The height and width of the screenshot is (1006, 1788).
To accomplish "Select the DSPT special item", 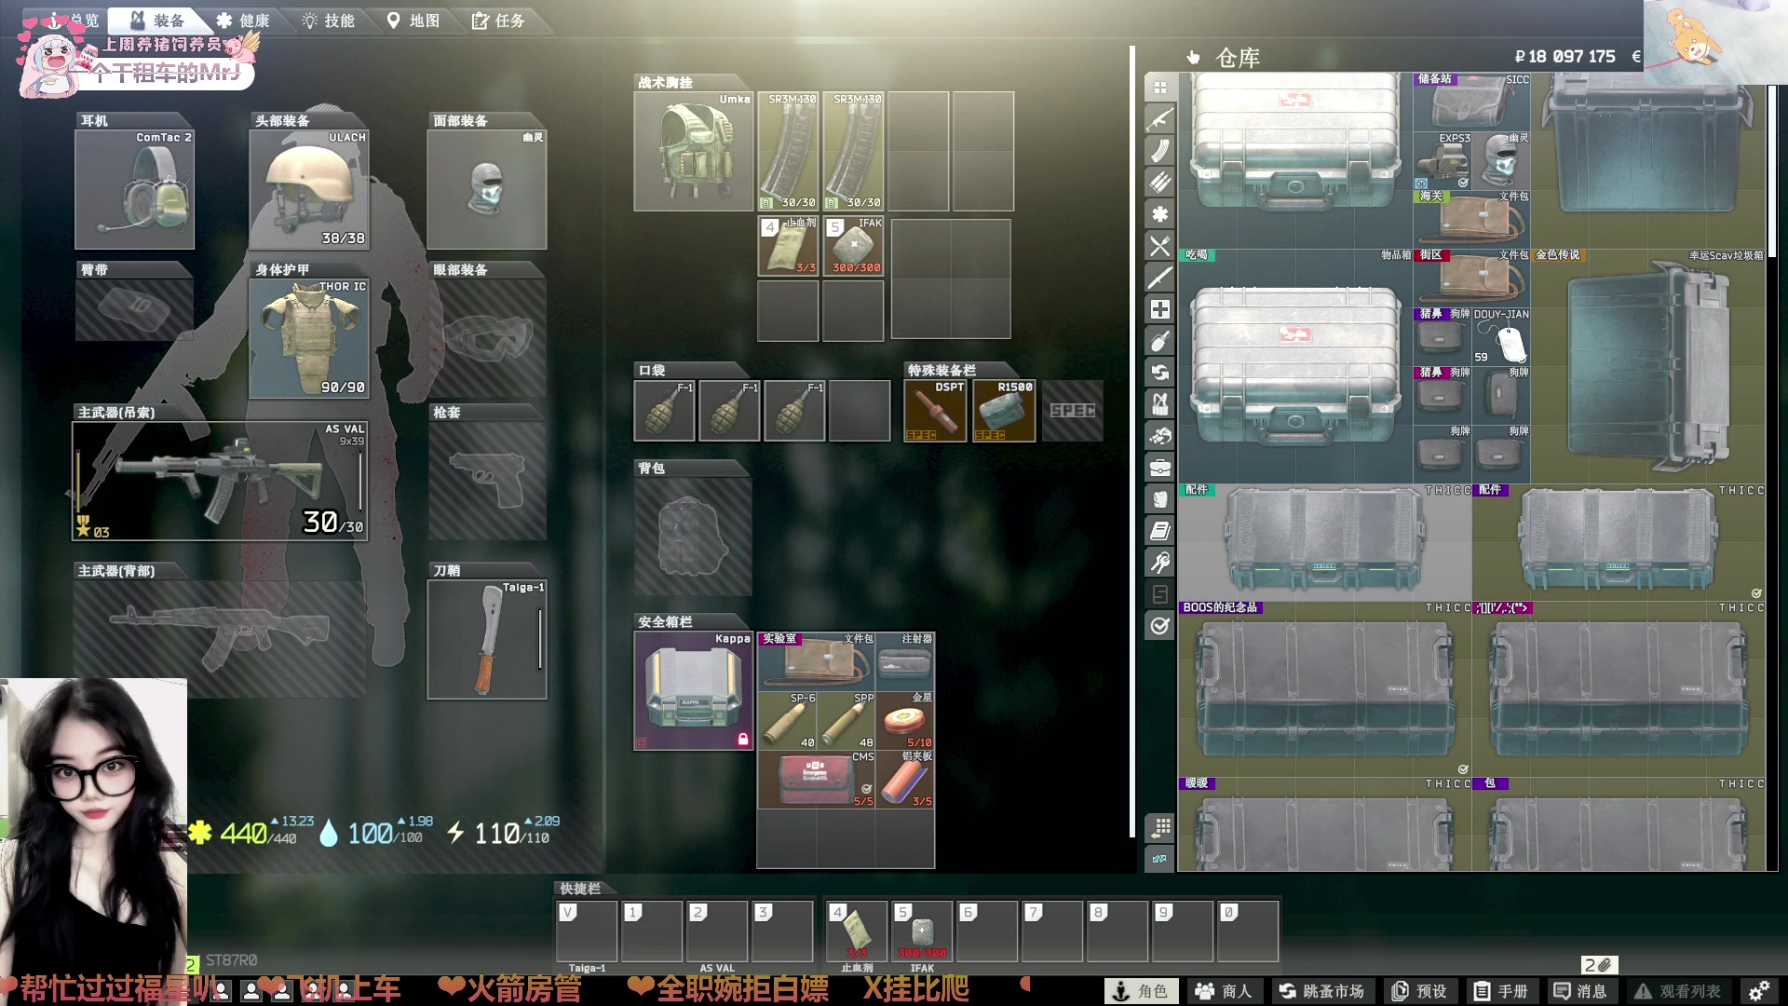I will (936, 411).
